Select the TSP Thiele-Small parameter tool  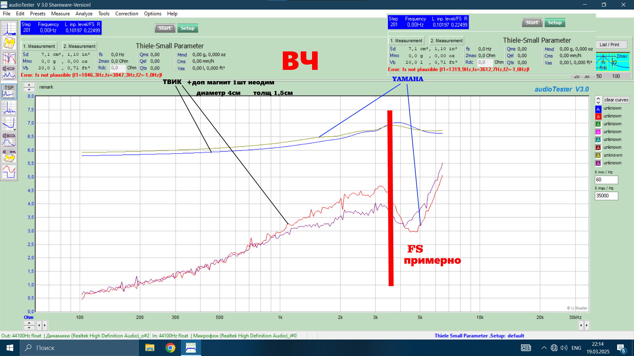(x=9, y=91)
